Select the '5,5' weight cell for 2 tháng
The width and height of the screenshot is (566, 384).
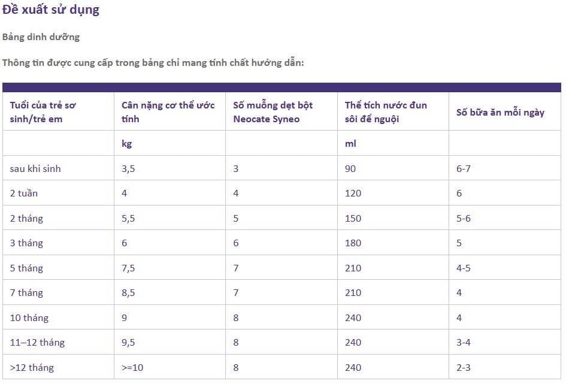[128, 219]
